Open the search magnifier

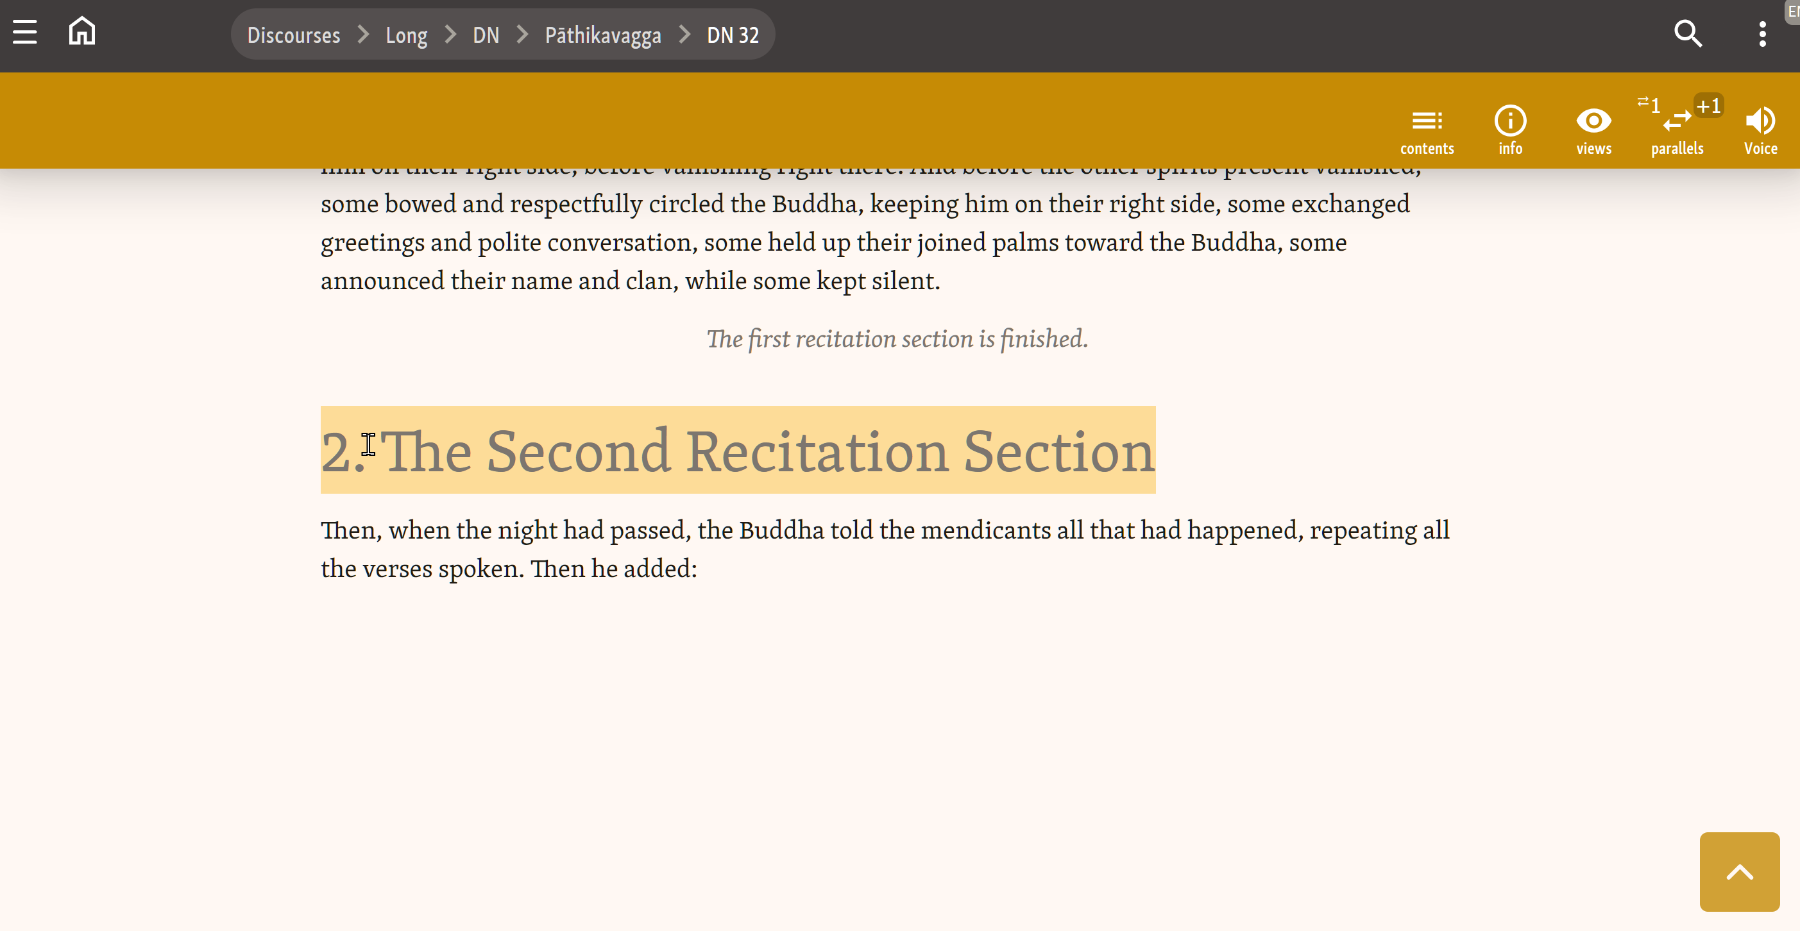1688,33
